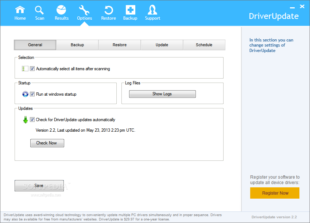Open the Backup section in top toolbar
The width and height of the screenshot is (310, 223).
coord(130,13)
